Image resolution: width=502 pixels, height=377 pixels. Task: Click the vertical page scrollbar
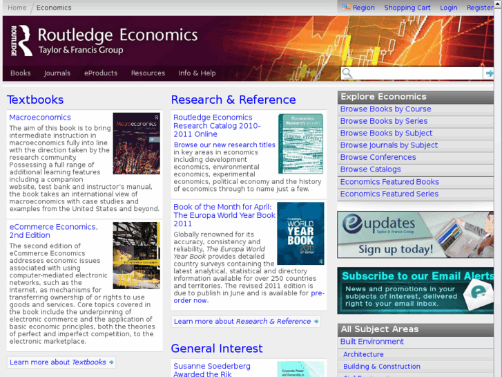pyautogui.click(x=498, y=190)
